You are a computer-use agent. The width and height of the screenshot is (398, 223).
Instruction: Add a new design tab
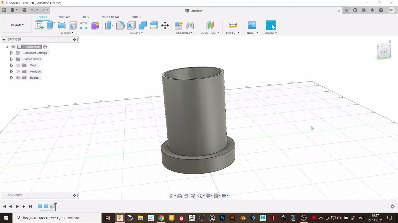click(346, 10)
